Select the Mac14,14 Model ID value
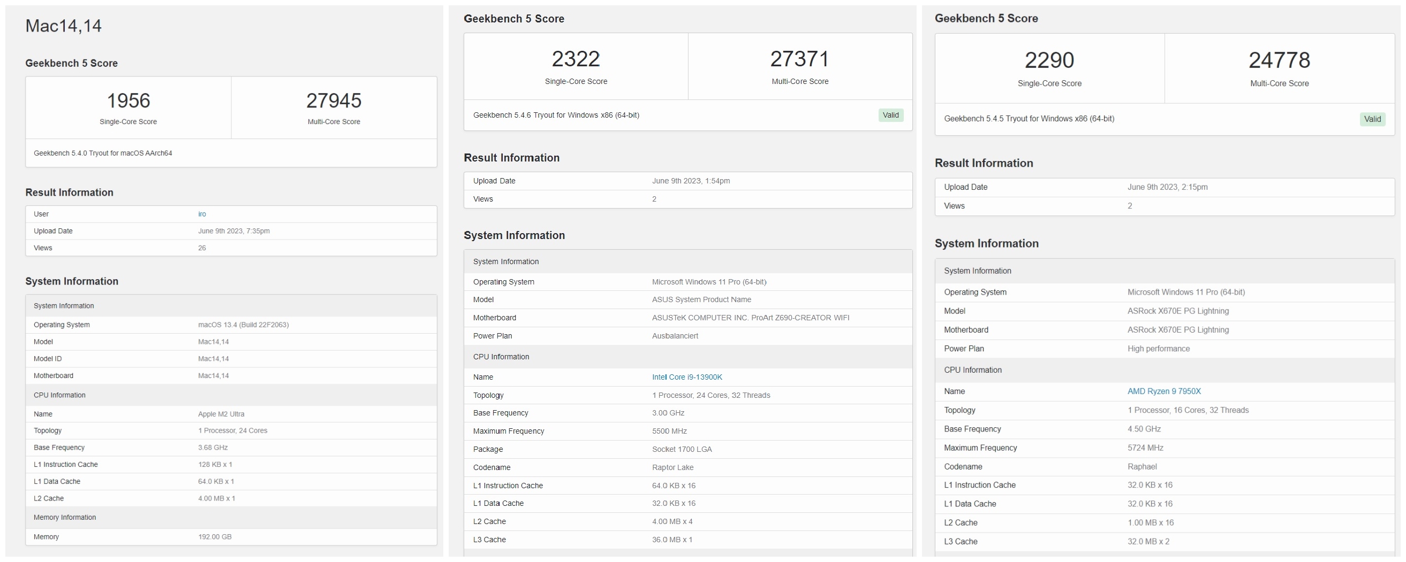This screenshot has height=562, width=1406. (x=214, y=359)
